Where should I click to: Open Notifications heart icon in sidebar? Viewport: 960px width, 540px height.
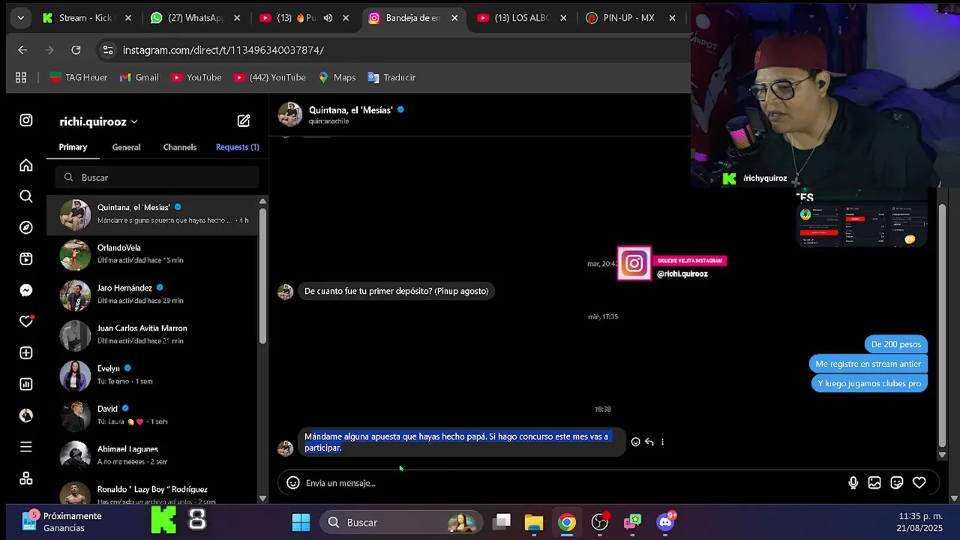tap(26, 321)
